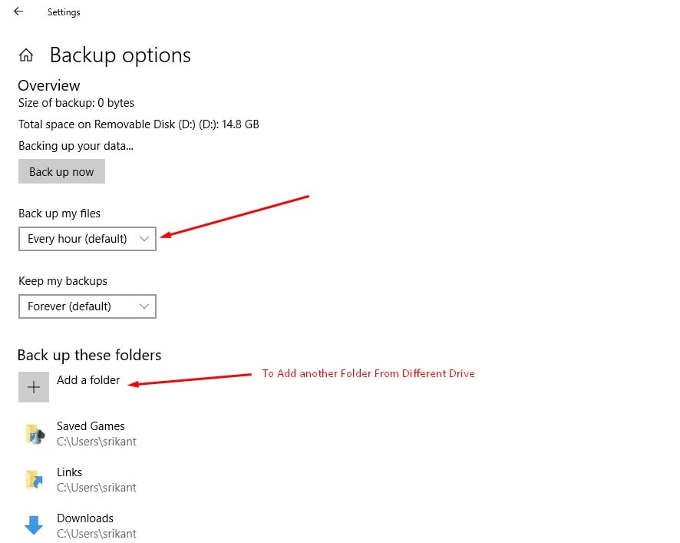680x543 pixels.
Task: Select the Links folder name
Action: coord(69,472)
